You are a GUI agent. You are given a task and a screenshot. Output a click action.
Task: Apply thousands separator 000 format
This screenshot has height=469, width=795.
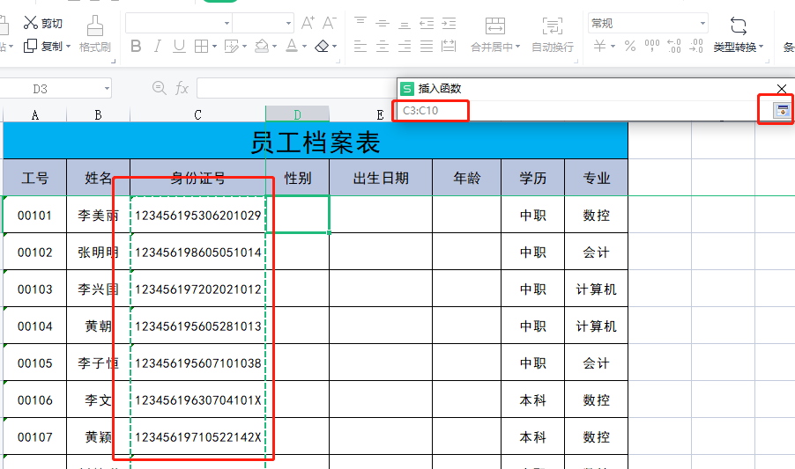(652, 46)
